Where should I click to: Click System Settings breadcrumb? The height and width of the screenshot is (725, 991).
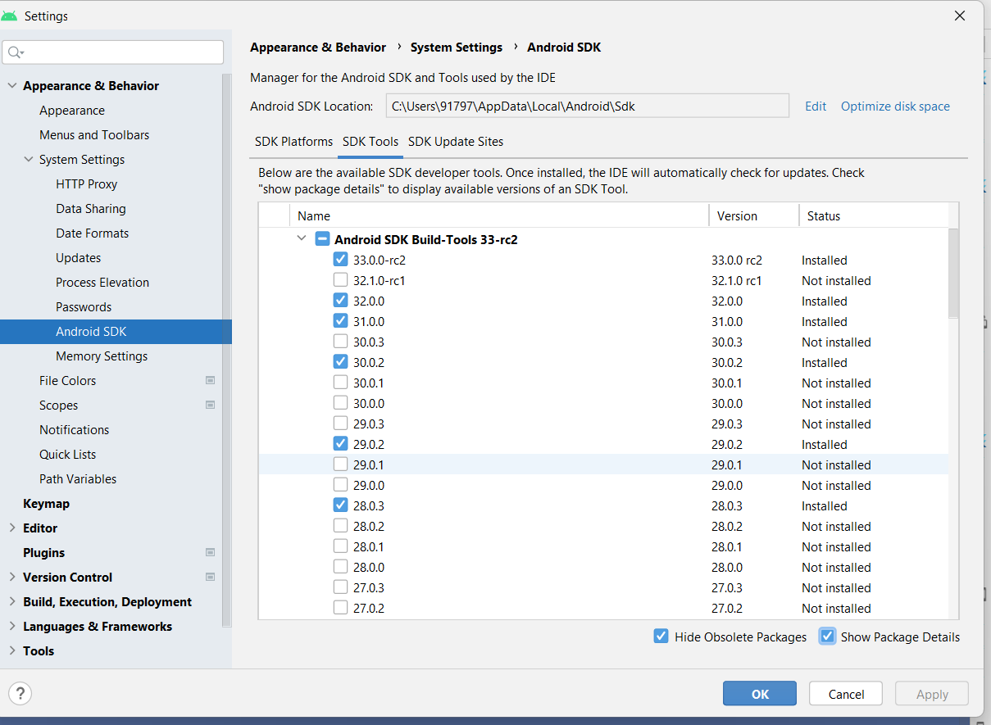click(x=457, y=48)
